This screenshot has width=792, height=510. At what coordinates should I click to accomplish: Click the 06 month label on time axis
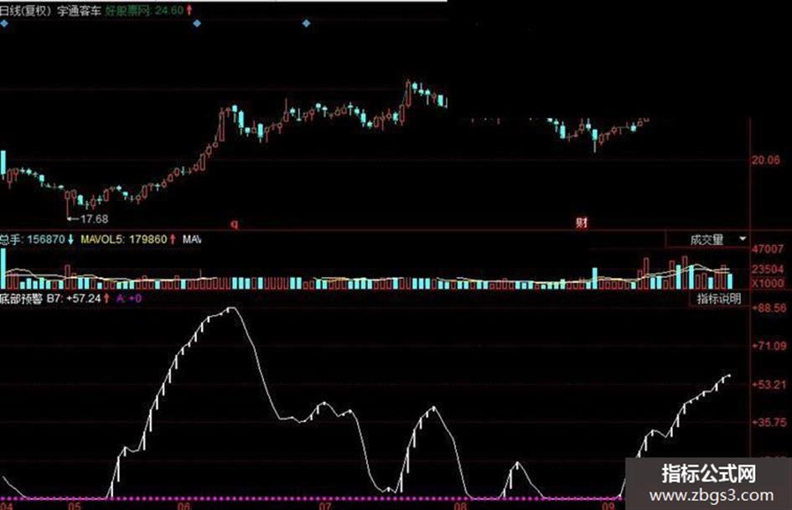point(184,506)
